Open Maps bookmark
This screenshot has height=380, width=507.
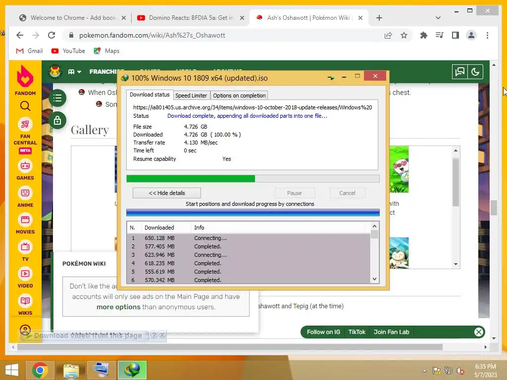(106, 51)
